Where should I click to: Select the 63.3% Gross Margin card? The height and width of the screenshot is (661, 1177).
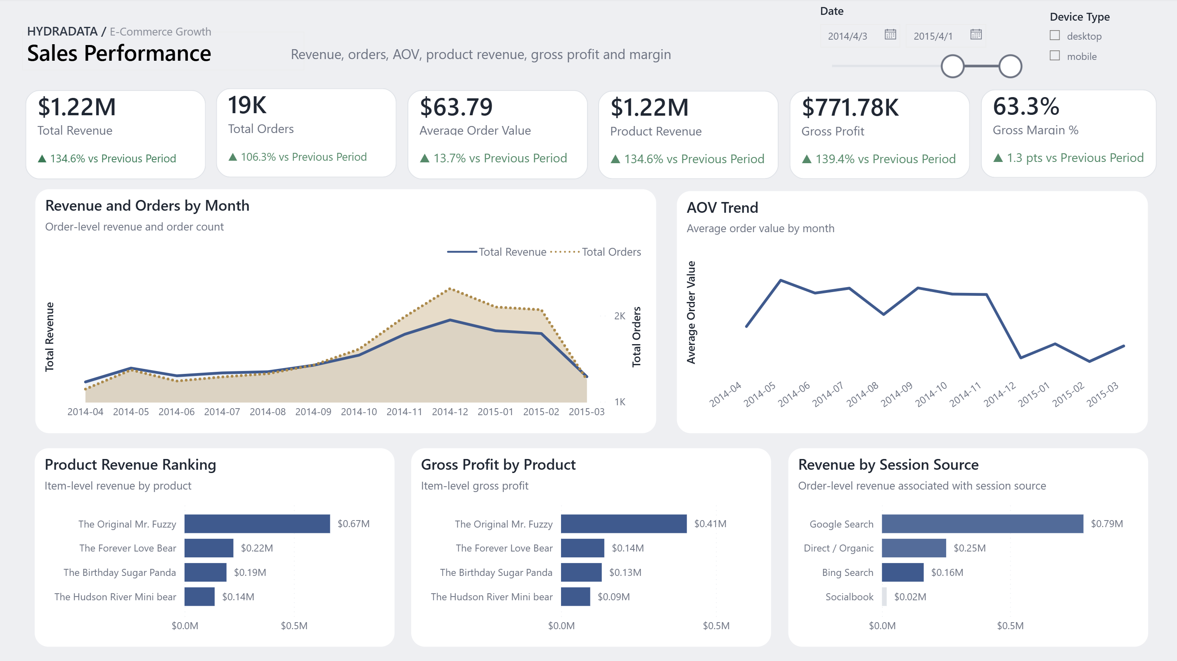[1069, 133]
